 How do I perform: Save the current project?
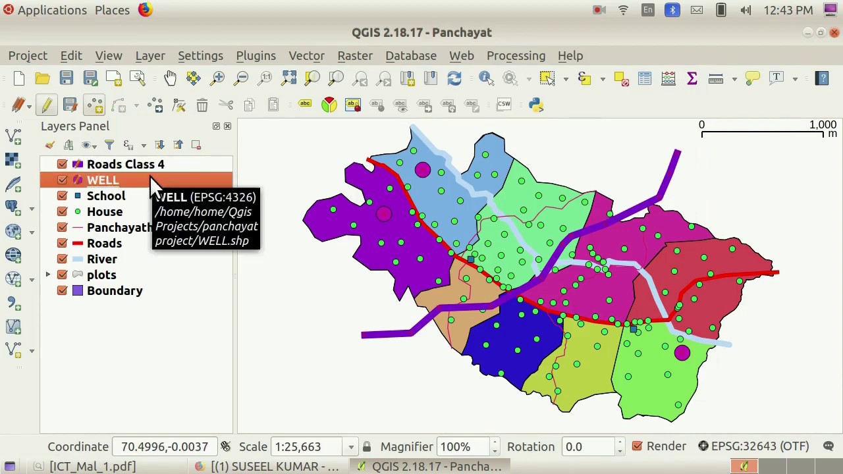click(66, 78)
